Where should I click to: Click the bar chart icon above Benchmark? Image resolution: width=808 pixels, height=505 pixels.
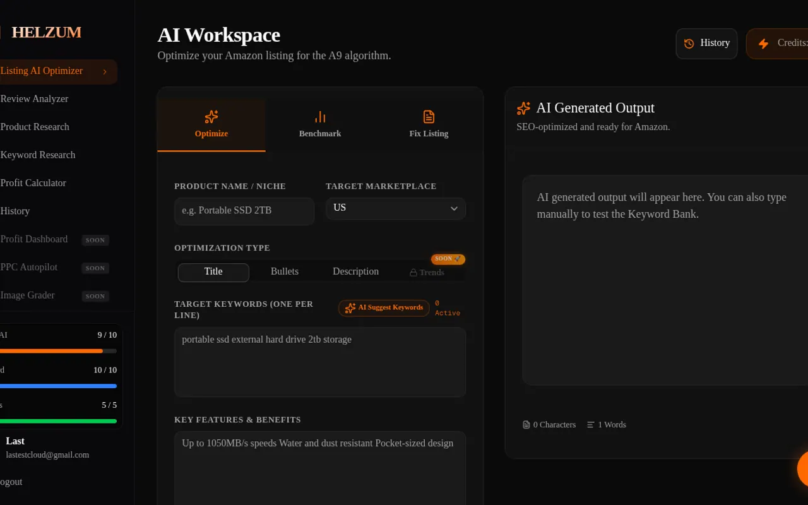(x=320, y=117)
